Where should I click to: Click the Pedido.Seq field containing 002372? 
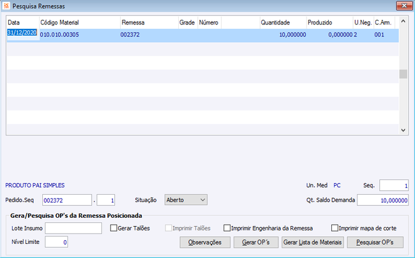[x=67, y=200]
